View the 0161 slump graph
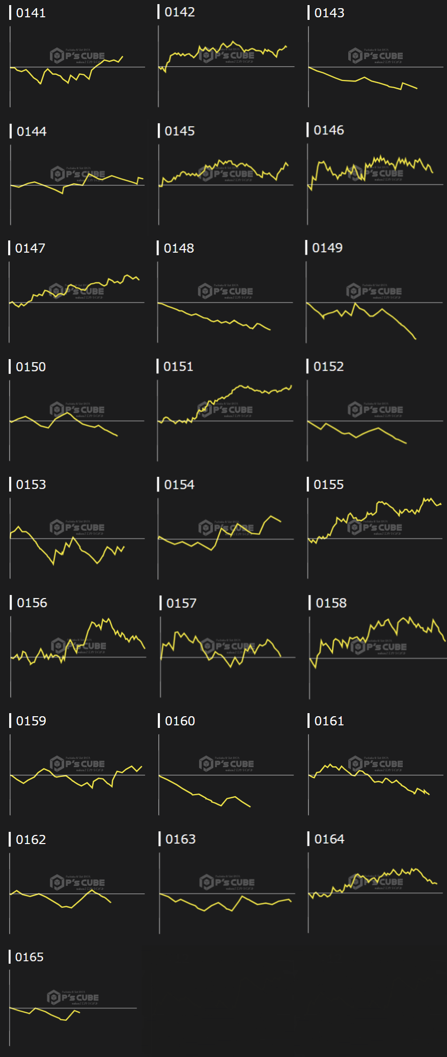Screen dimensions: 447x1057 (x=376, y=775)
